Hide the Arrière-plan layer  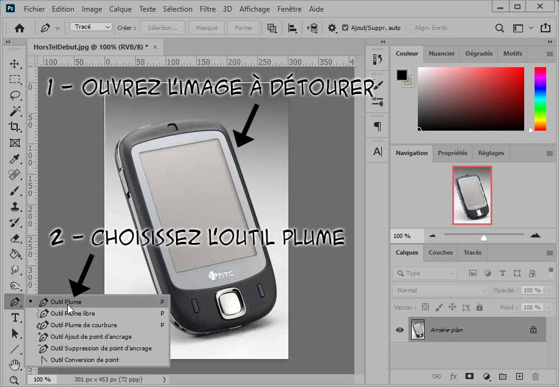pos(400,330)
